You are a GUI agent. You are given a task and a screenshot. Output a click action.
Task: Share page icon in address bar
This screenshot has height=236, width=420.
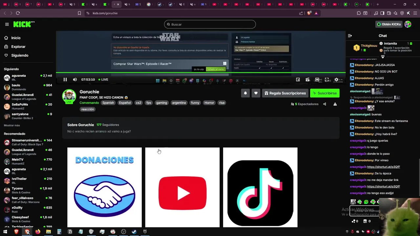tap(301, 13)
